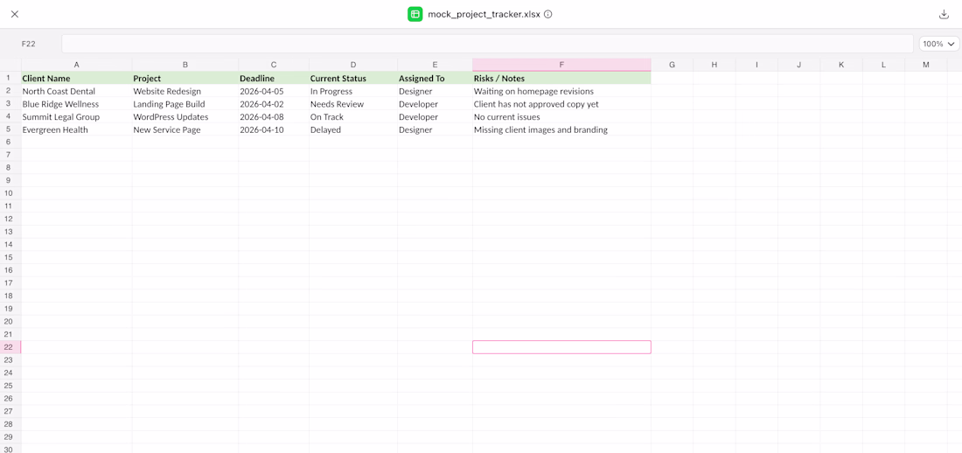Select the deadline cell '2026-04-05'
Screen dimensions: 962x453
point(274,91)
